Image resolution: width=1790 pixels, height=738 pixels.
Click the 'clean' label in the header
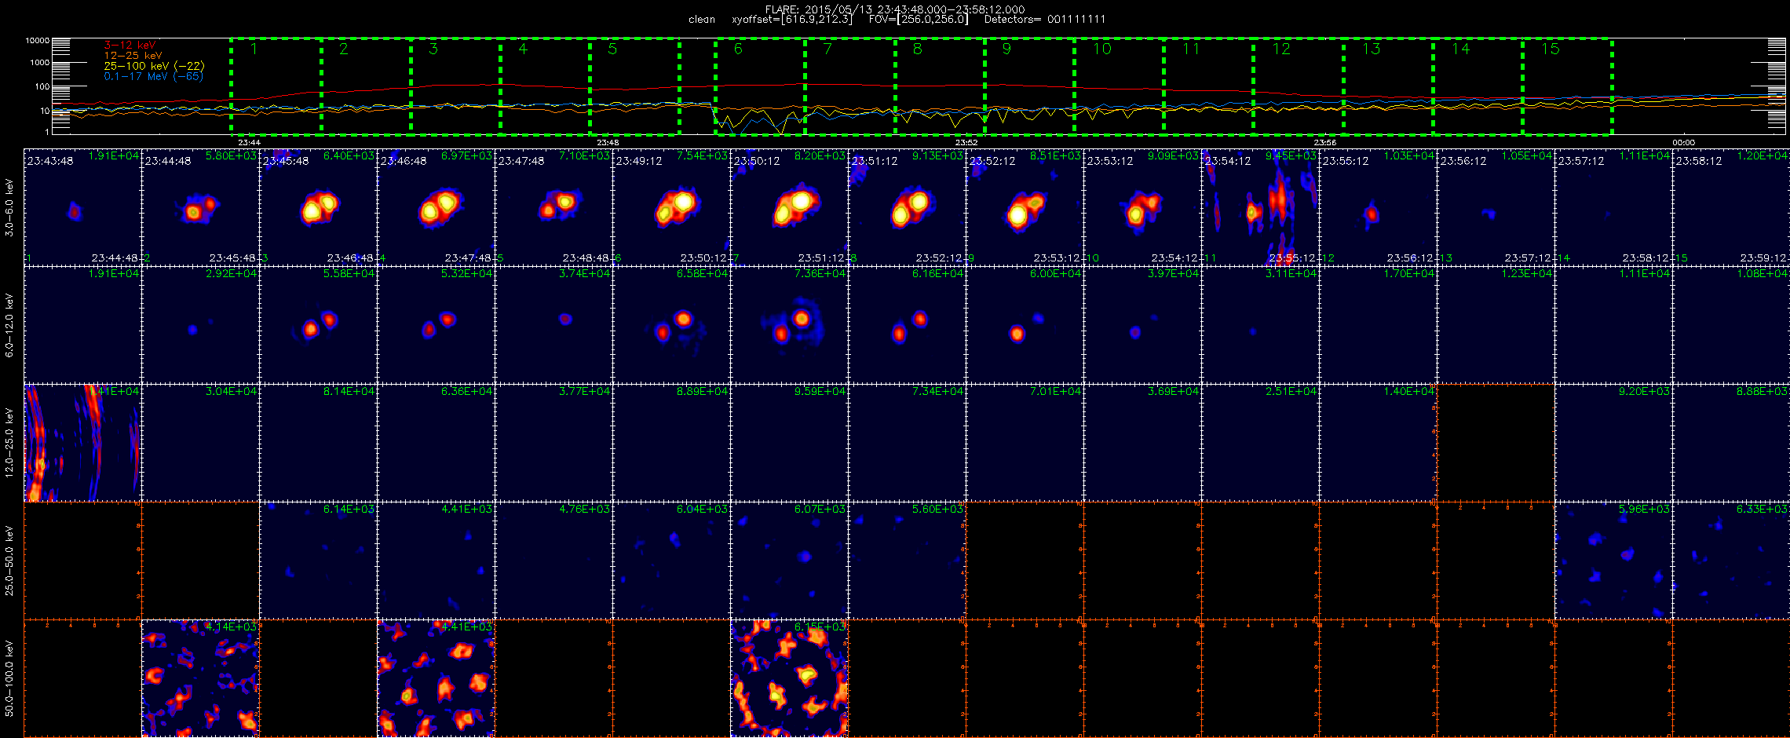pyautogui.click(x=702, y=20)
